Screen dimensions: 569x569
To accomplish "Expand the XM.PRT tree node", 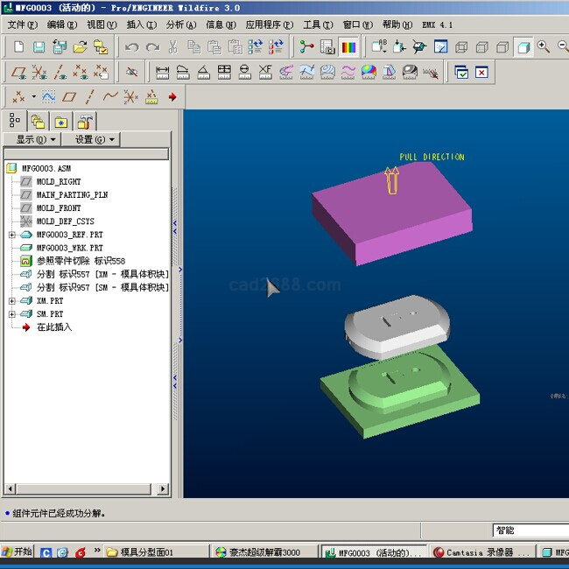I will pyautogui.click(x=11, y=300).
